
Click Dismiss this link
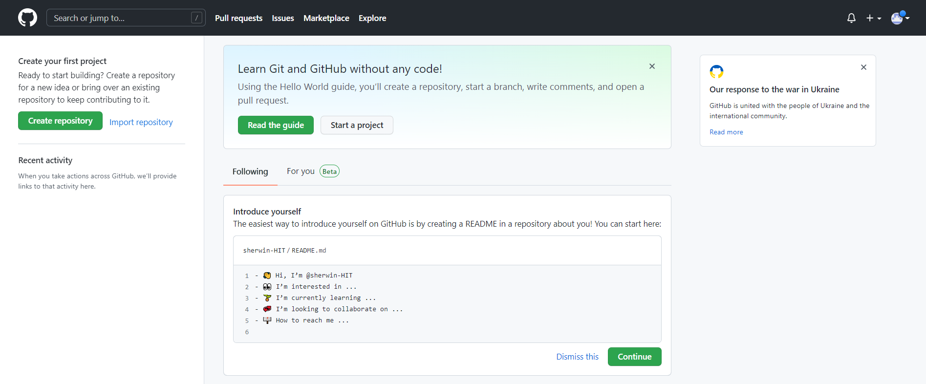coord(577,357)
